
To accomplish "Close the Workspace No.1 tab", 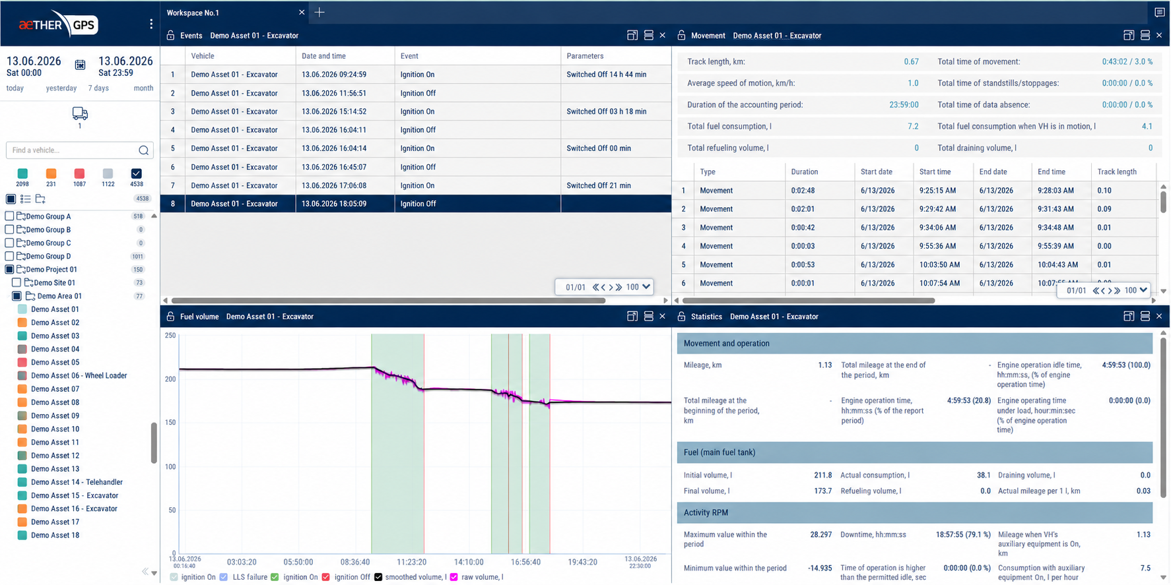I will 302,13.
